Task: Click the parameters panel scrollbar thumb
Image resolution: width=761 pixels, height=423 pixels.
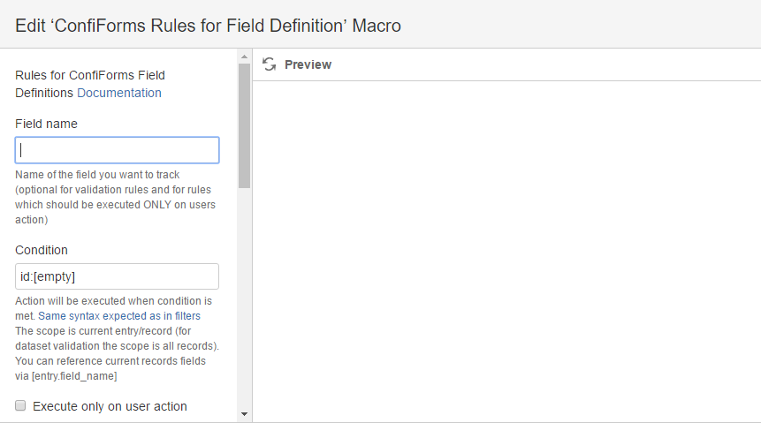Action: [x=244, y=125]
